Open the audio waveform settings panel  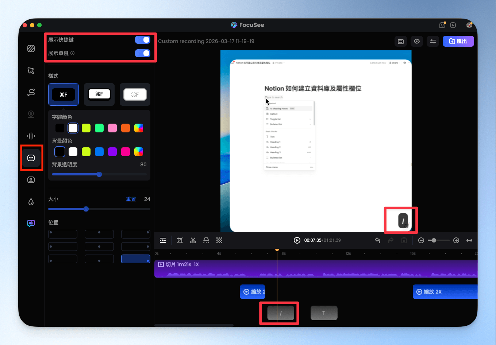click(x=31, y=136)
